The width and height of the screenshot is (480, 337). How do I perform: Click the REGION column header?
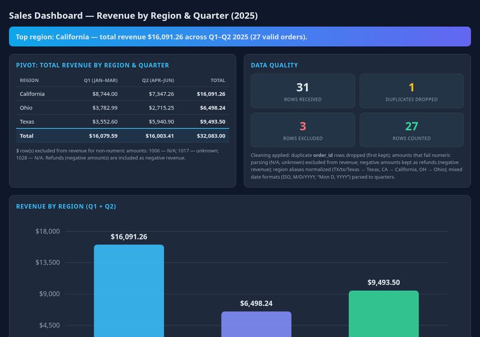point(29,80)
